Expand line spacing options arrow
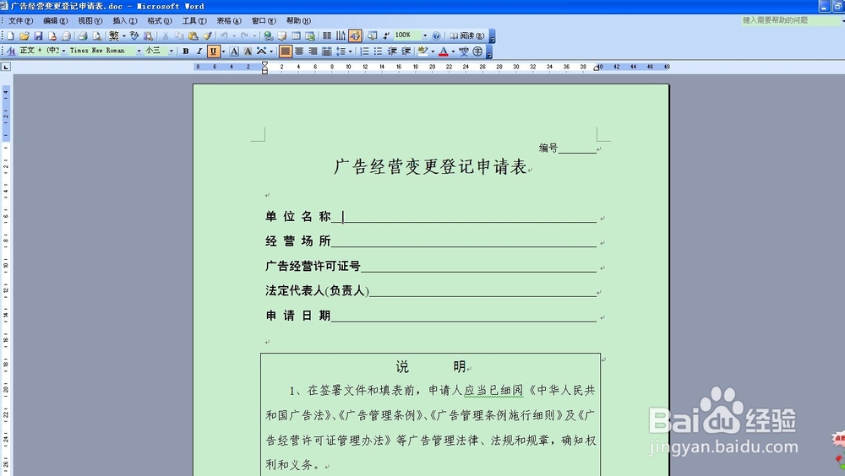Screen dimensions: 845x476 (x=351, y=51)
